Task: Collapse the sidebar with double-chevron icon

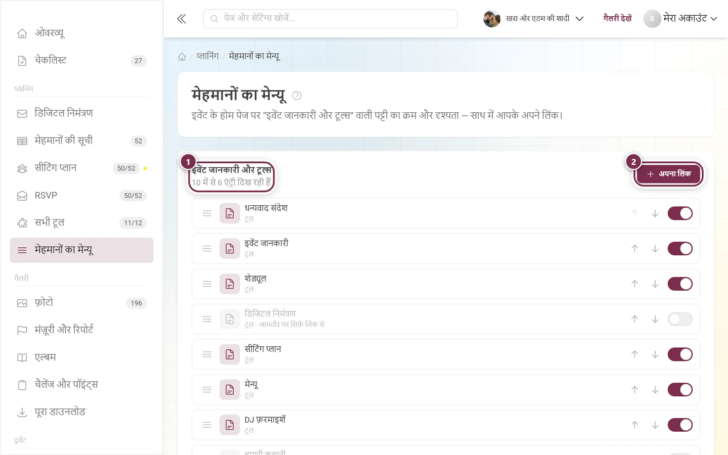Action: (181, 19)
